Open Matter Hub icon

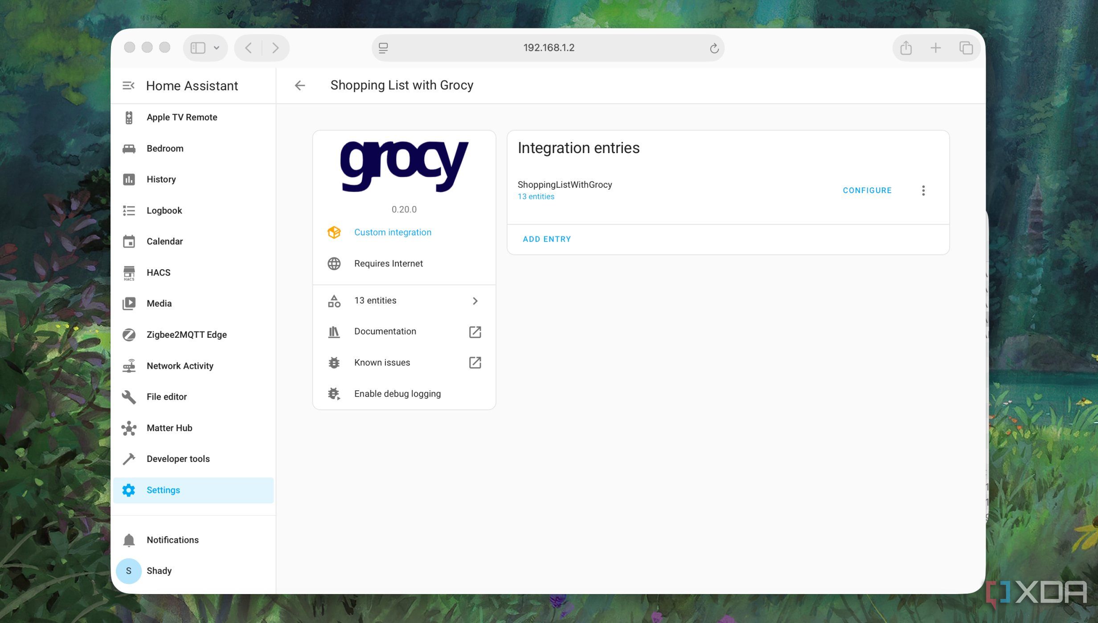(129, 428)
